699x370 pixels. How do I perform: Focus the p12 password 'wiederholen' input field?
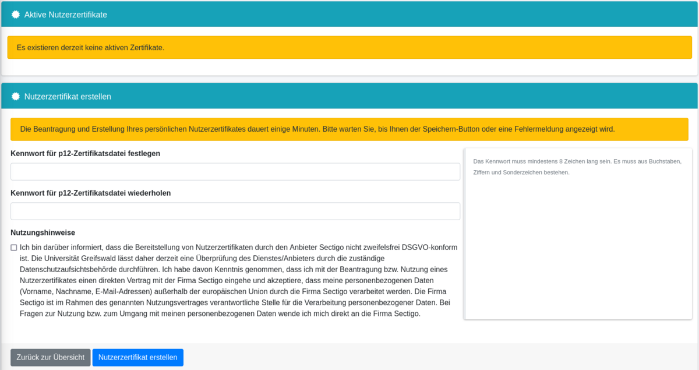pos(235,212)
